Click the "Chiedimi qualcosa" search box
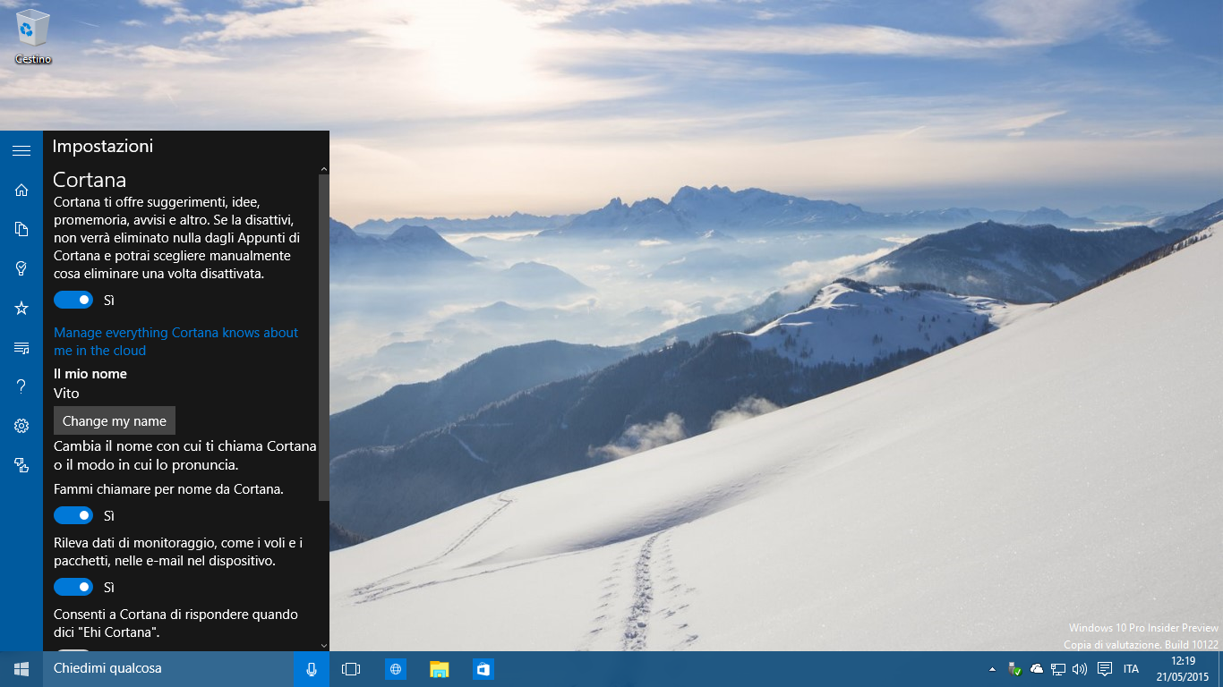This screenshot has width=1223, height=687. tap(168, 669)
